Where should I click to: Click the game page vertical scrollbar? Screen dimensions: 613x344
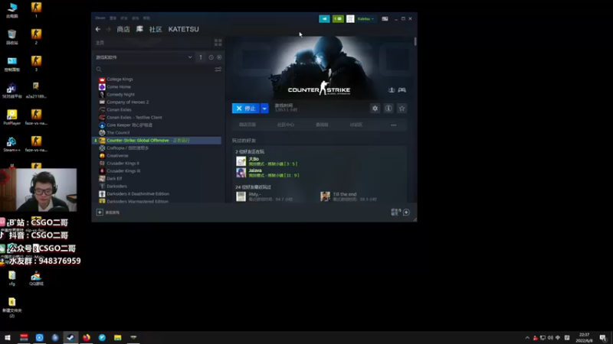tap(415, 41)
